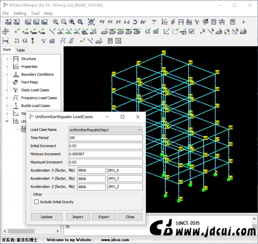Click the I-beam section icon

173,22
